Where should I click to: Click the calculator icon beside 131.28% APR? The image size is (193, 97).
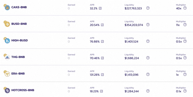pyautogui.click(x=102, y=75)
